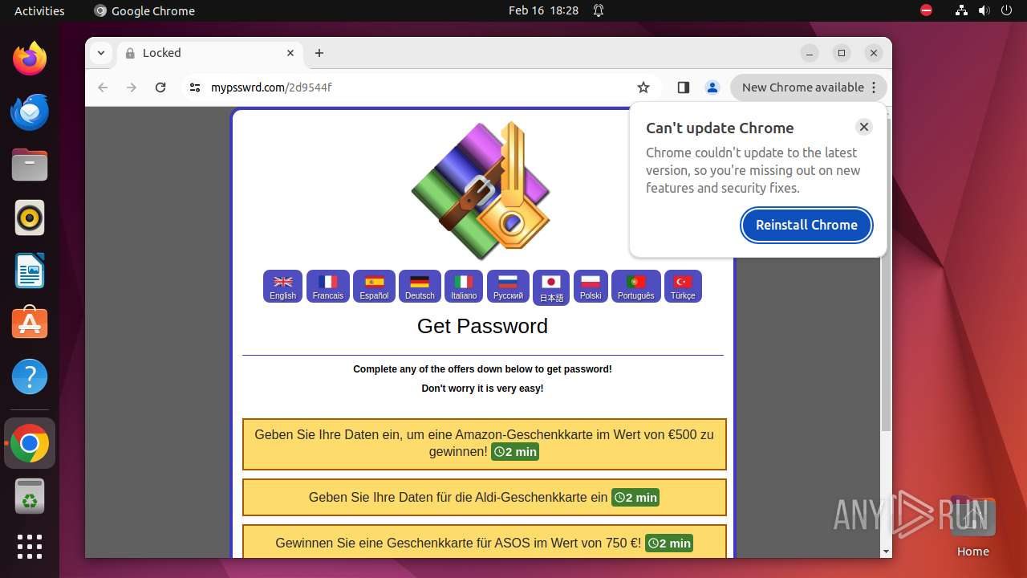
Task: Click the 'Complete any of the offers' text
Action: pyautogui.click(x=483, y=369)
